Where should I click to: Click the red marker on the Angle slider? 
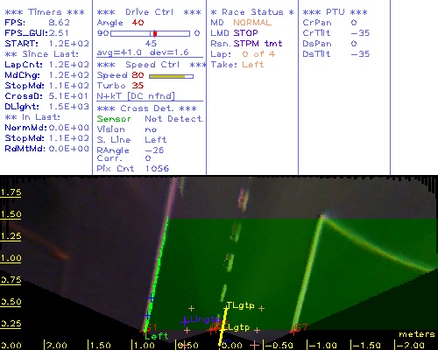[x=155, y=33]
